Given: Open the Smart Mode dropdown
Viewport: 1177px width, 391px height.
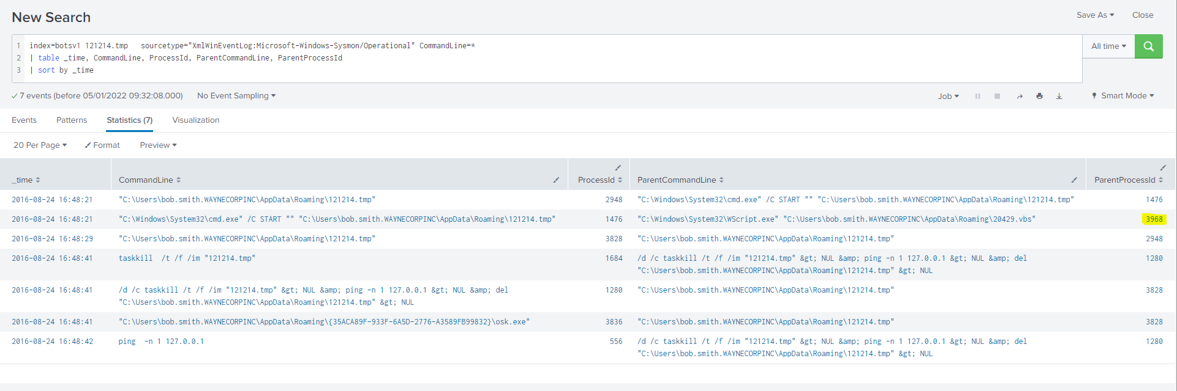Looking at the screenshot, I should 1123,96.
